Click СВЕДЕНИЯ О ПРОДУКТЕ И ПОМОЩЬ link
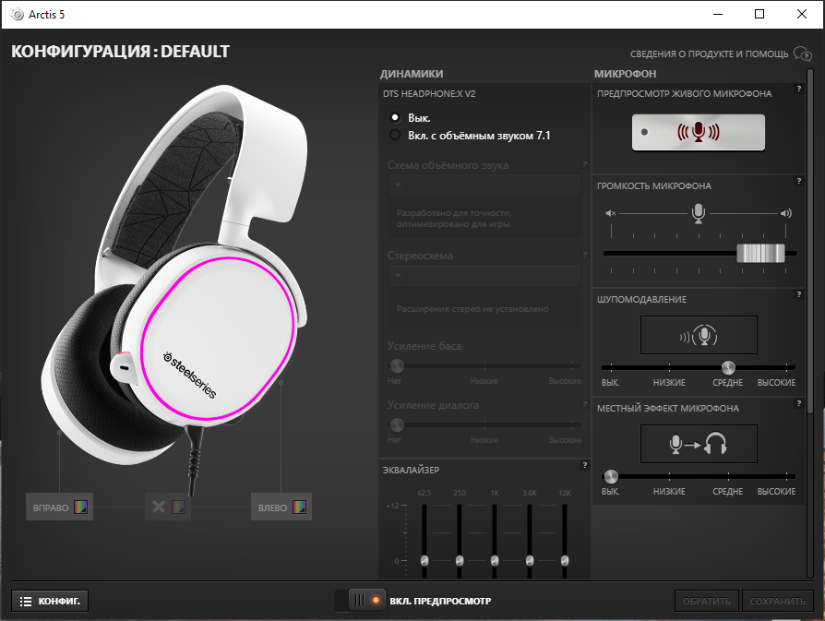 click(x=710, y=54)
